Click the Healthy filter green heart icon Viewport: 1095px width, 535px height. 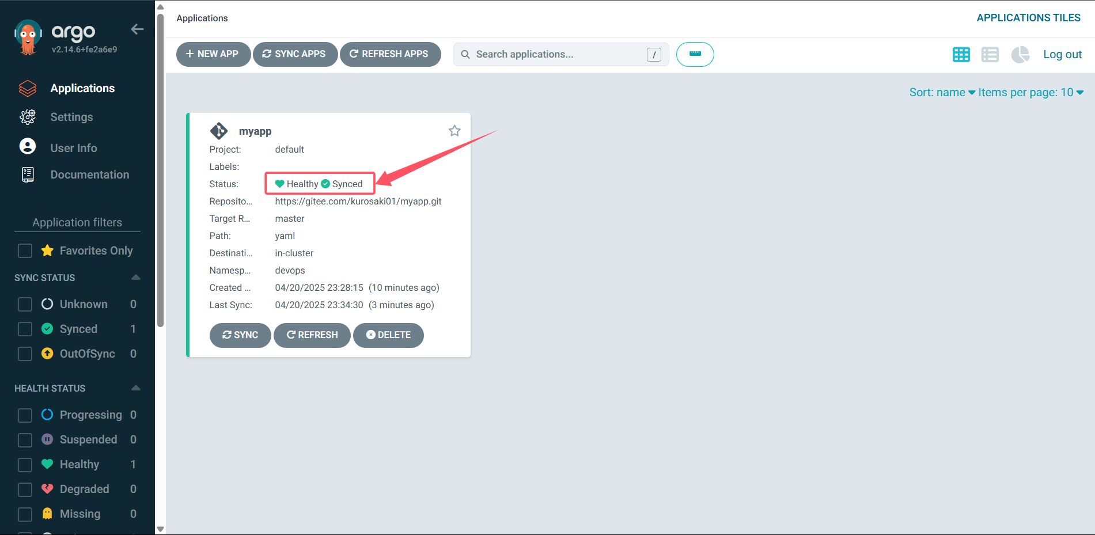pos(47,464)
